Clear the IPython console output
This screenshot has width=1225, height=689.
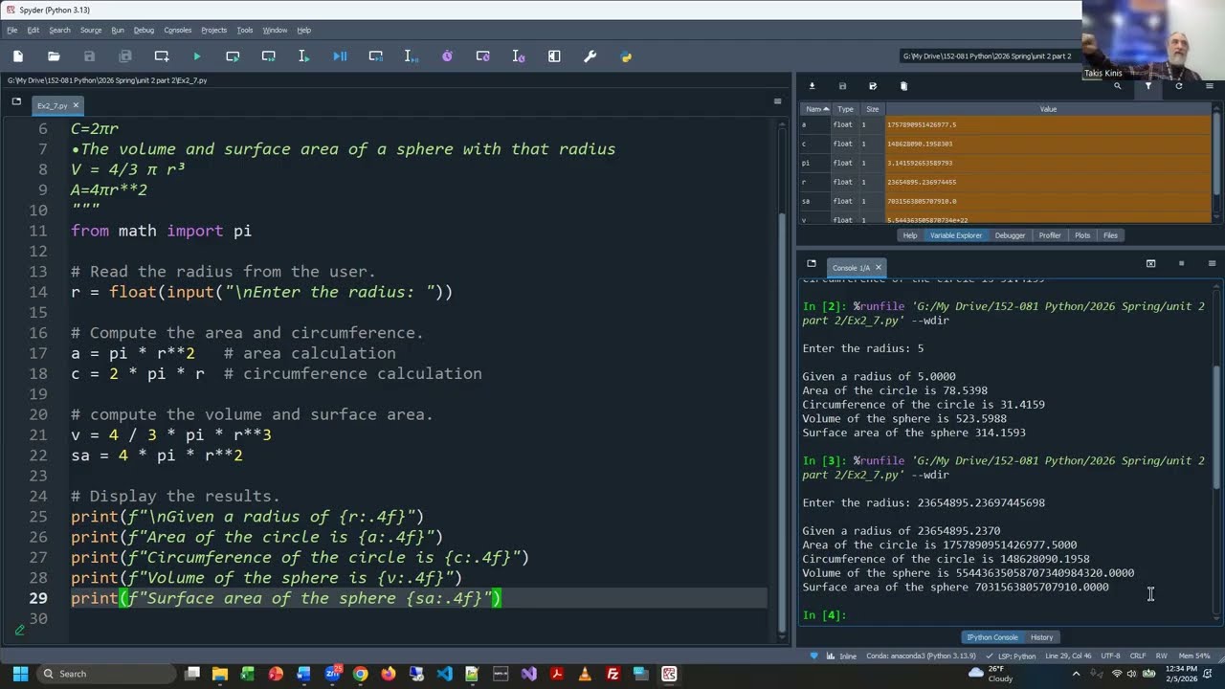click(1151, 263)
